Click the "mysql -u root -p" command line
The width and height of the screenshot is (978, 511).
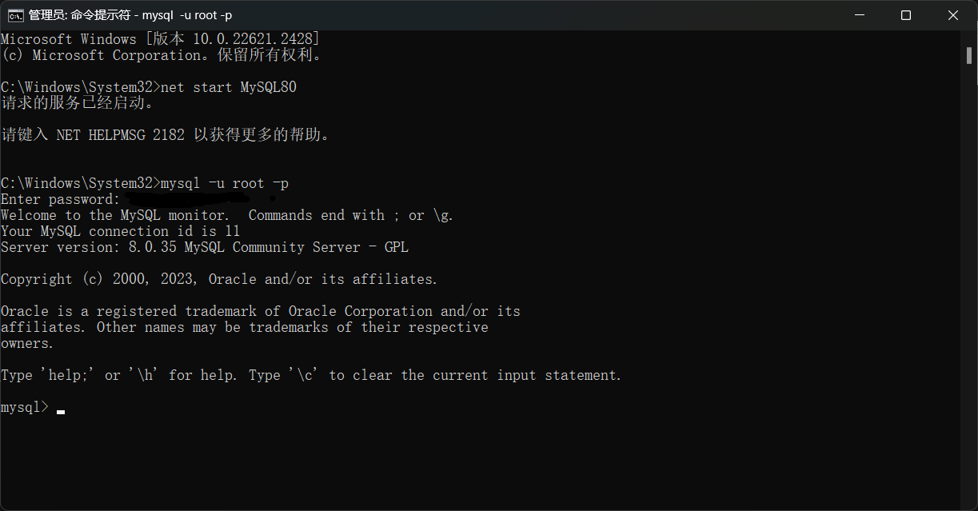tap(225, 183)
